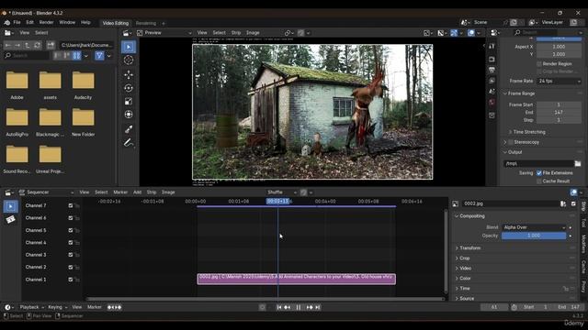Toggle mute checkbox for Channel 3
Viewport: 588px width, 330px height.
click(71, 255)
